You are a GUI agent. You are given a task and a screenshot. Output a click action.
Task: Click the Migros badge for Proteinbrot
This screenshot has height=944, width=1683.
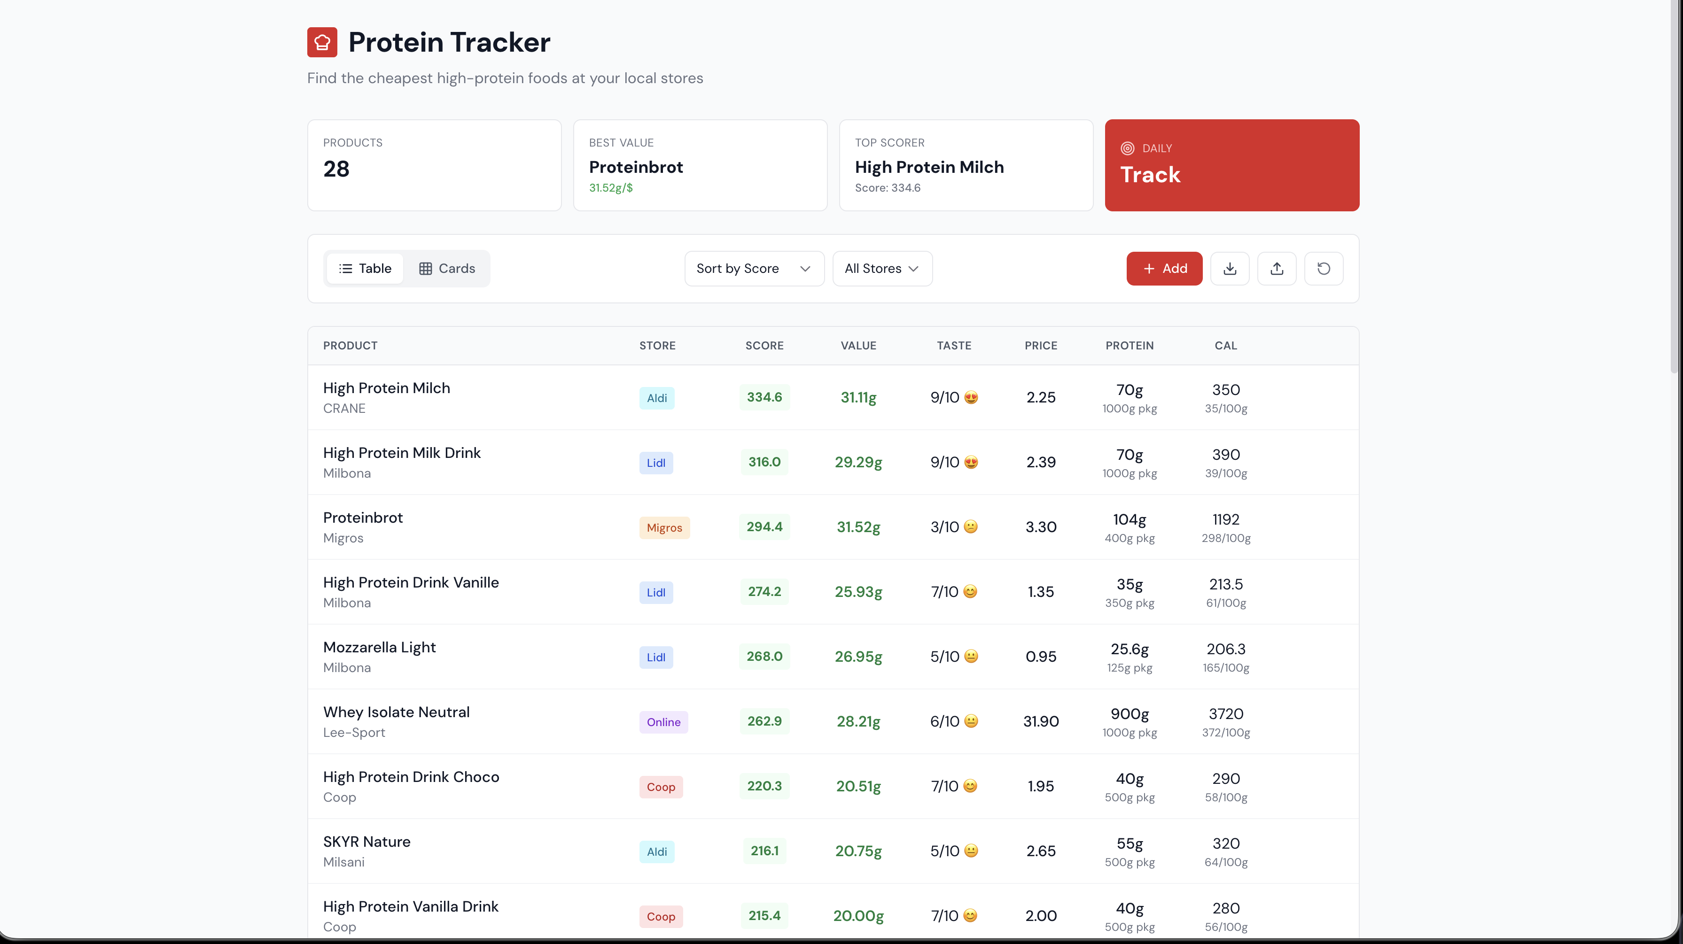(664, 527)
